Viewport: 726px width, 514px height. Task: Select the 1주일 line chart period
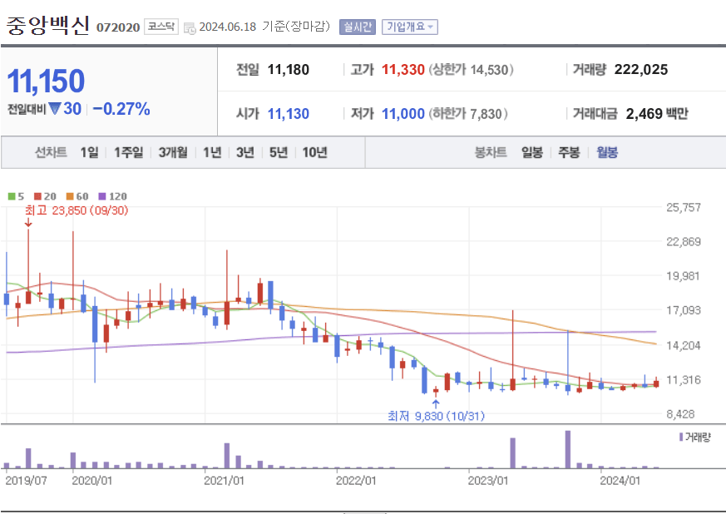click(129, 152)
